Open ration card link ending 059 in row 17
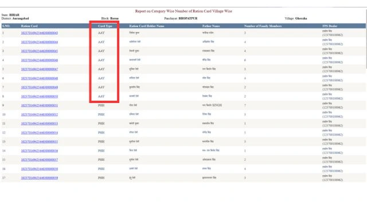This screenshot has width=367, height=206. (x=40, y=178)
